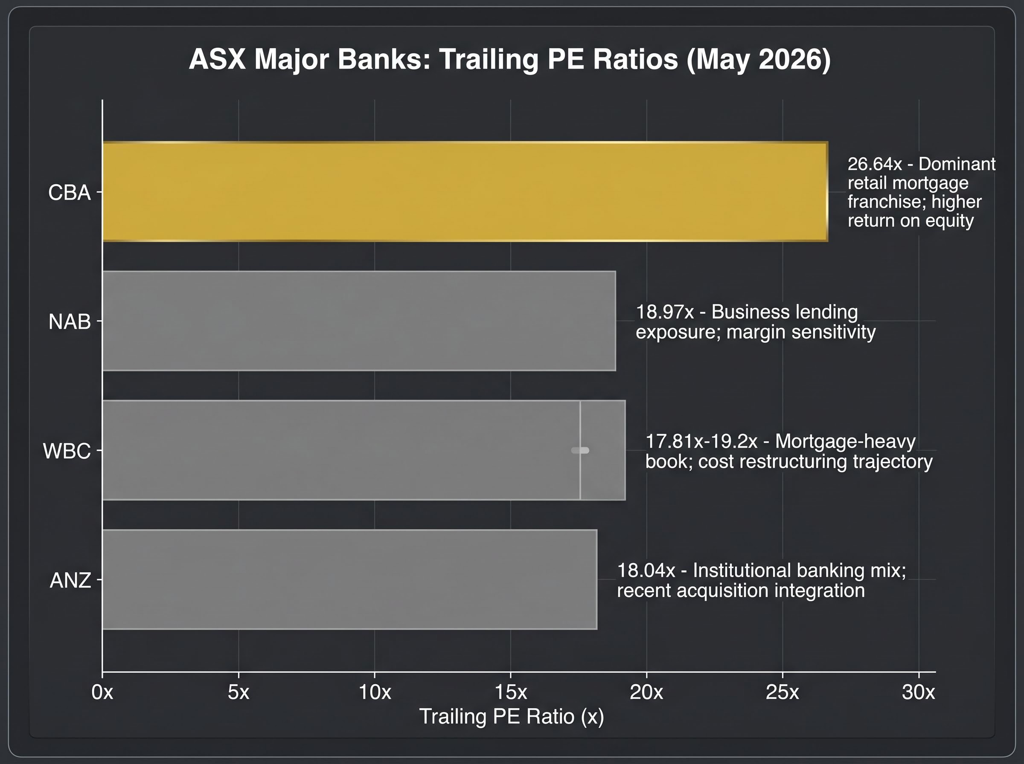
Task: Click the '5x' axis tick label
Action: click(x=239, y=692)
